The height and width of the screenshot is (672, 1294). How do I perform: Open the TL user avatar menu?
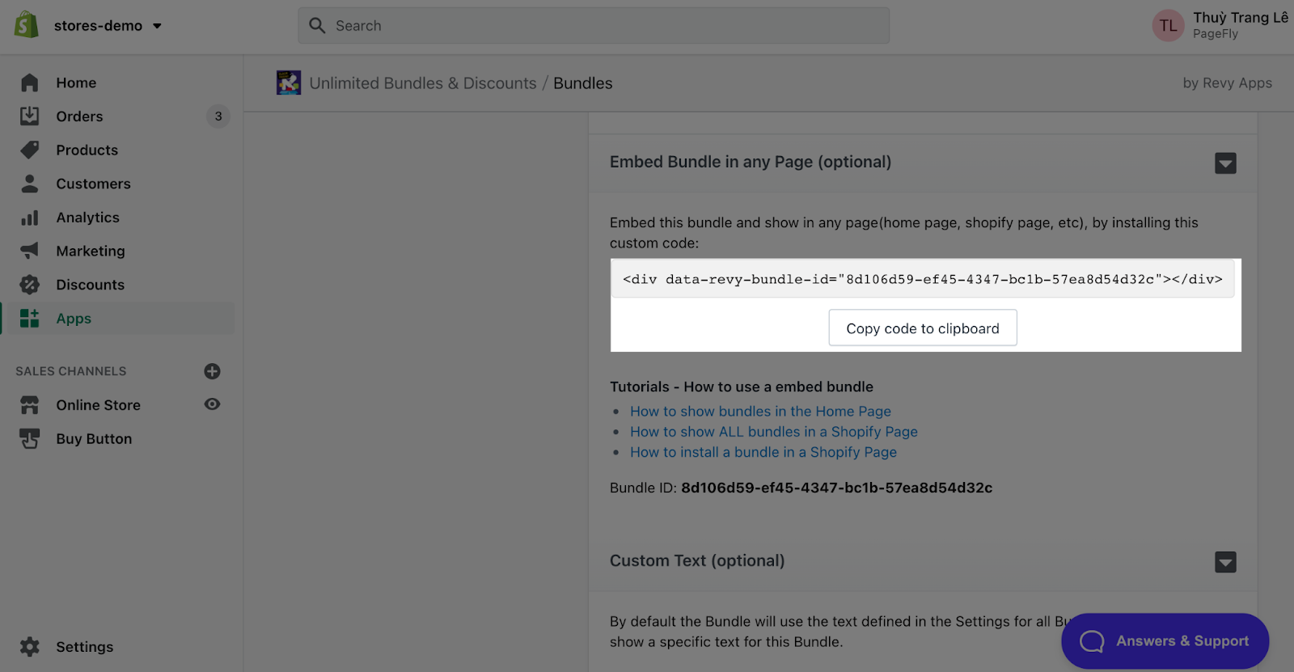1168,26
